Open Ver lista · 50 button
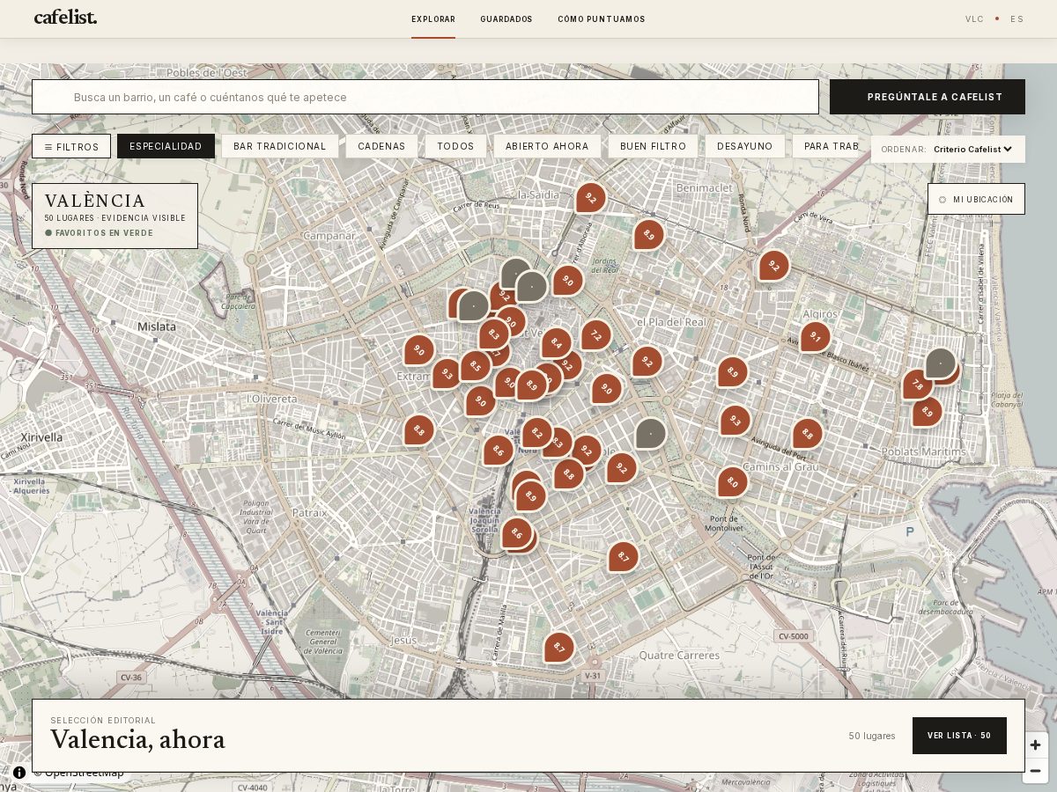Screen dimensions: 1057x792 [x=959, y=736]
